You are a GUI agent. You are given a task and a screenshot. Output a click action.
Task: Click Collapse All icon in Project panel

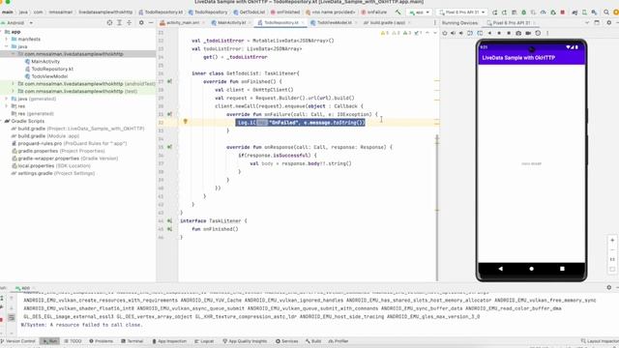click(129, 23)
